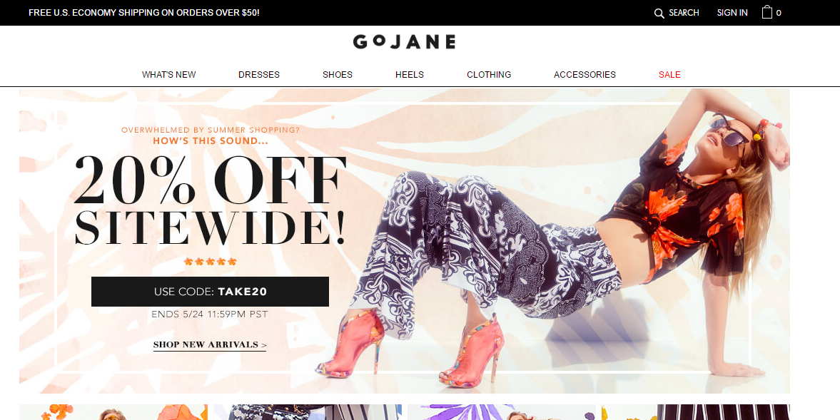Screen dimensions: 840x420
Task: Click the free shipping promo banner text
Action: [x=143, y=13]
